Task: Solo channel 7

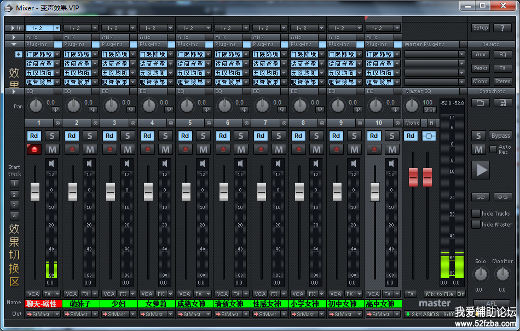Action: (x=279, y=136)
